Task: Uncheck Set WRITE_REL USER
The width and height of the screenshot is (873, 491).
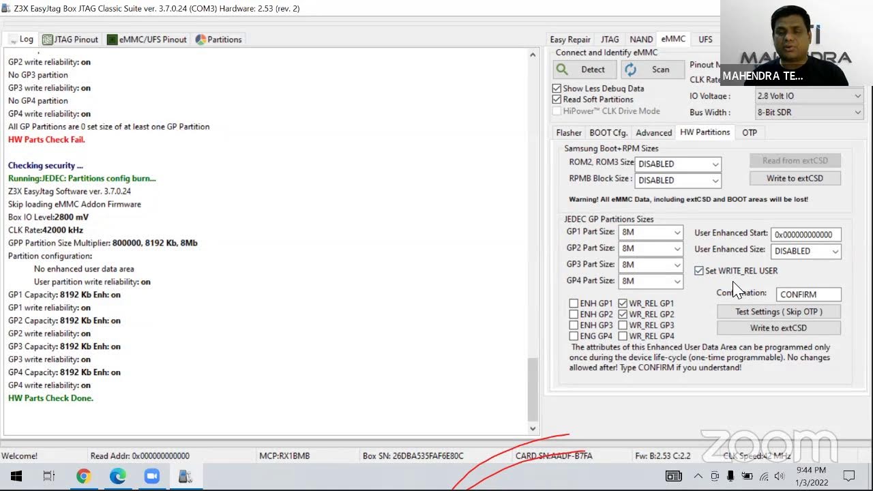Action: pos(699,271)
